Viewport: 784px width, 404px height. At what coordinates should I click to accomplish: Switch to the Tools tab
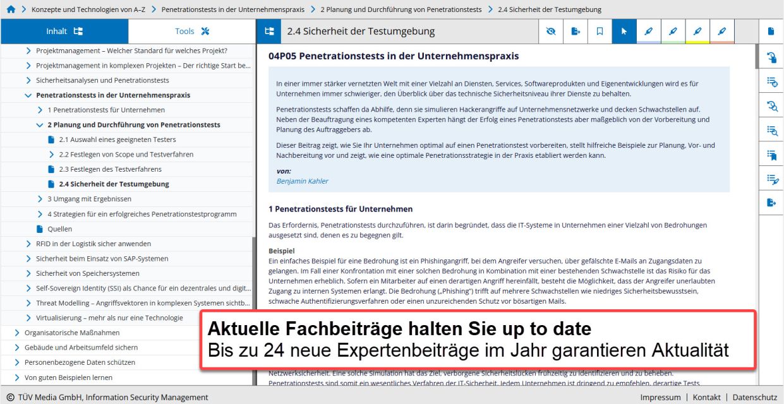pos(192,31)
